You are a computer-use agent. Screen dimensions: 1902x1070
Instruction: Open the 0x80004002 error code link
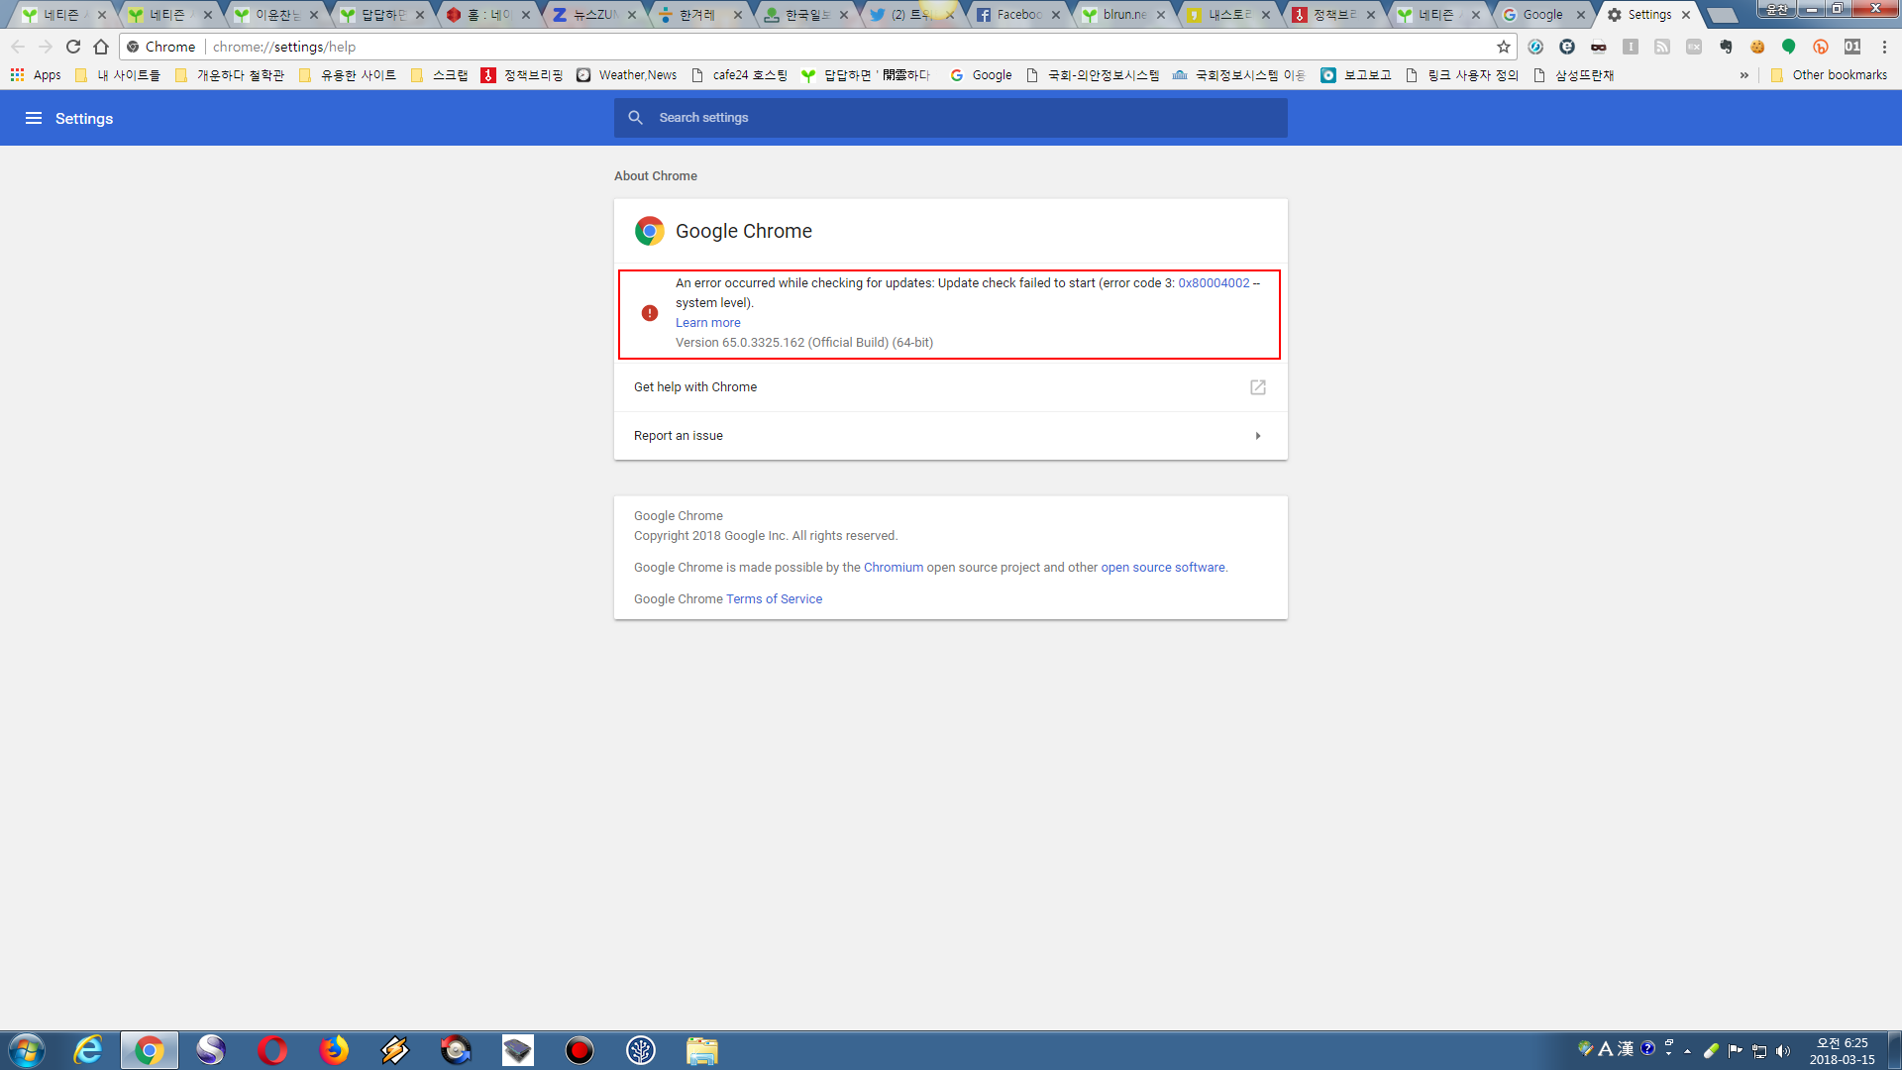pyautogui.click(x=1214, y=283)
